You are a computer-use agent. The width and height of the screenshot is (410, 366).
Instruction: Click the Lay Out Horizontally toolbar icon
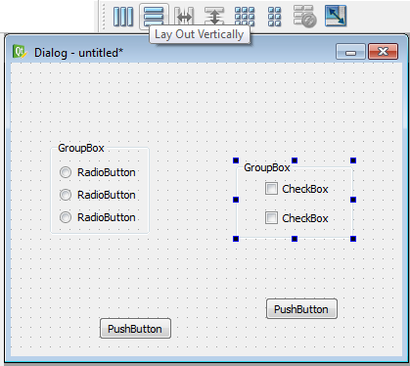(123, 17)
